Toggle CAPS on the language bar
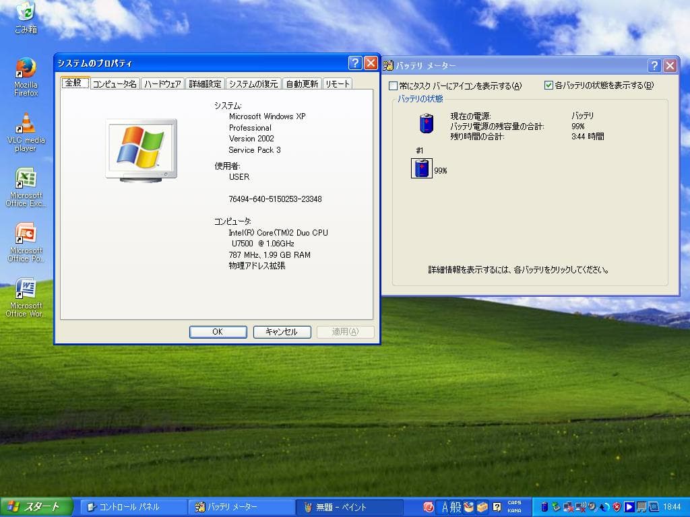Screen dimensions: 690x517 coord(515,503)
